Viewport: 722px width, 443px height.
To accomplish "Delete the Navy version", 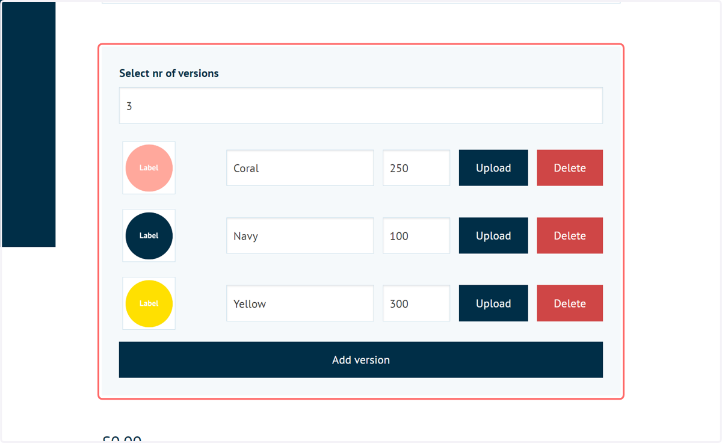I will pos(570,236).
